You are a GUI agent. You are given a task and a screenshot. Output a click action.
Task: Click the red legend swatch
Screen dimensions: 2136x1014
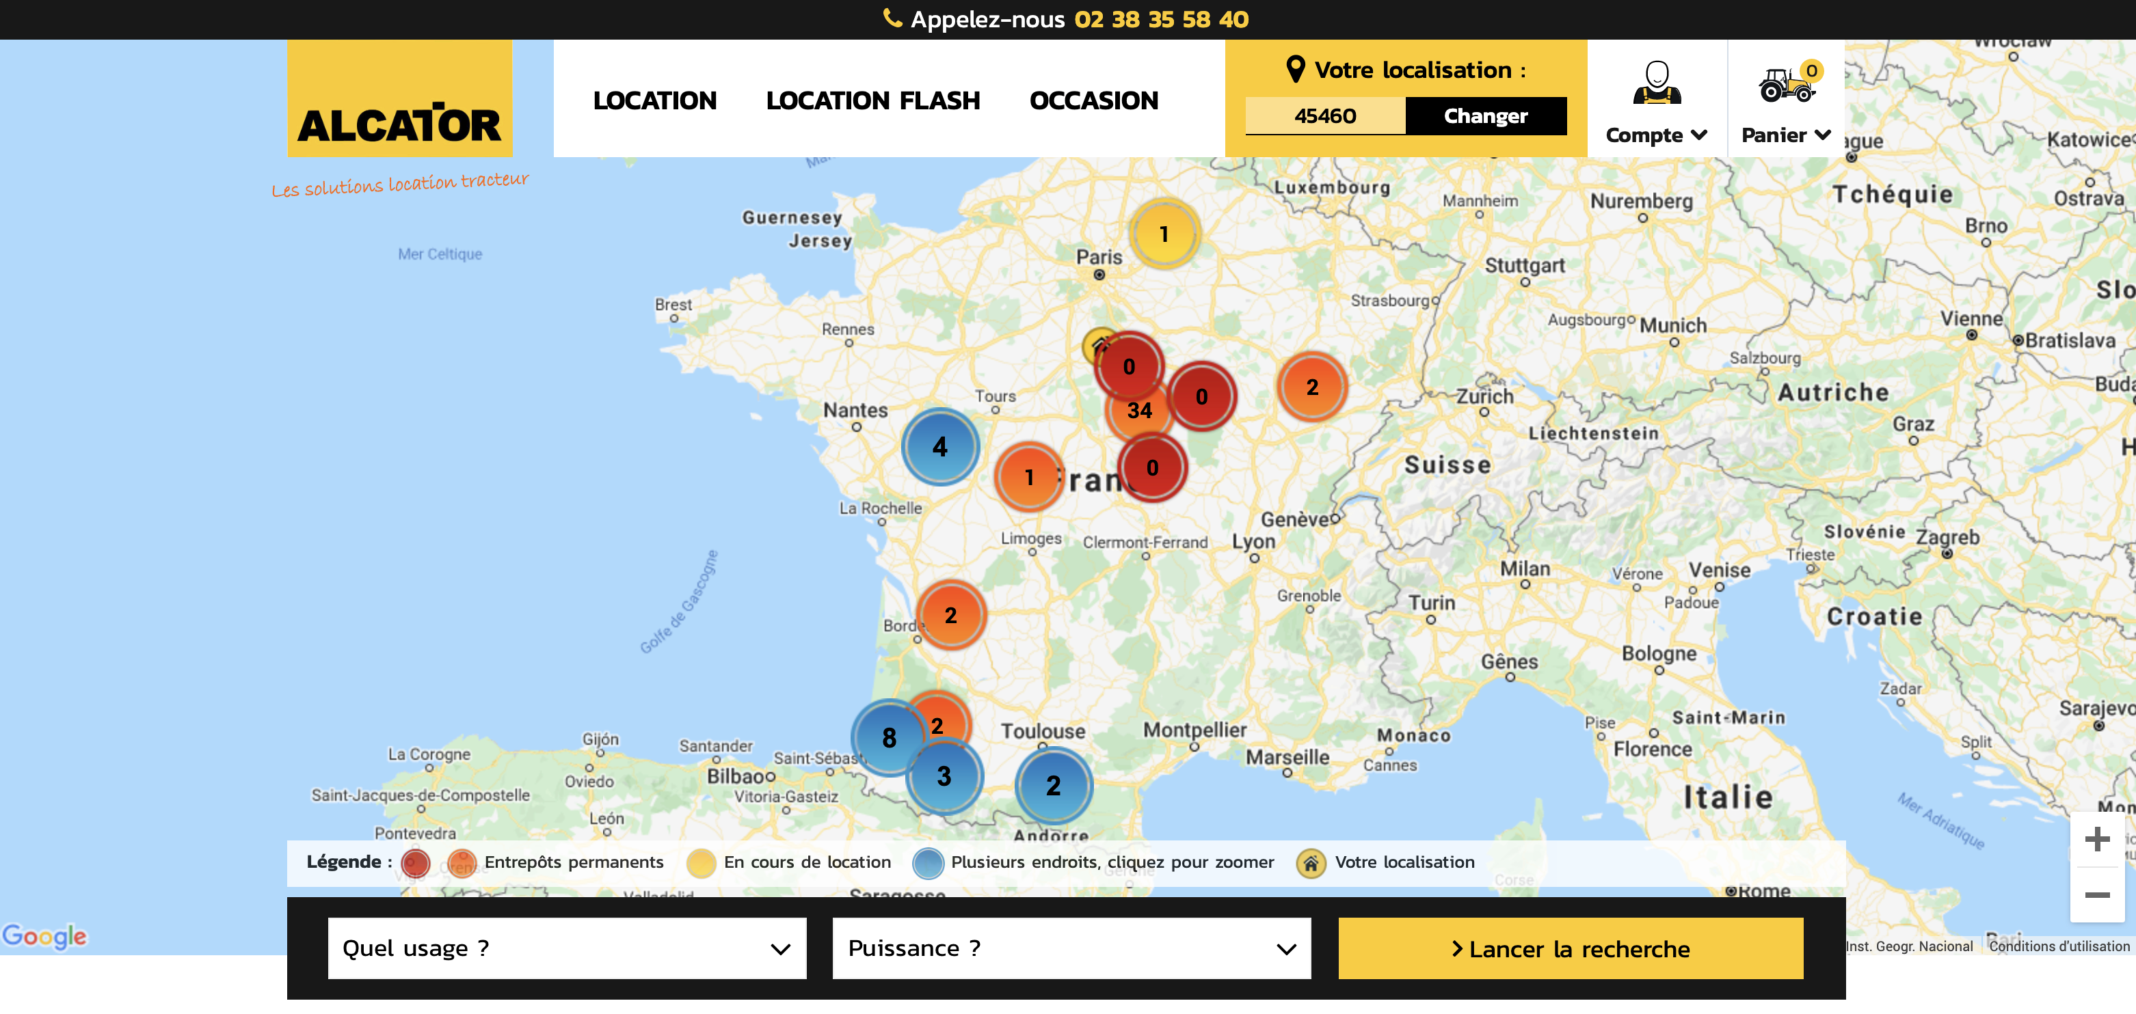414,863
